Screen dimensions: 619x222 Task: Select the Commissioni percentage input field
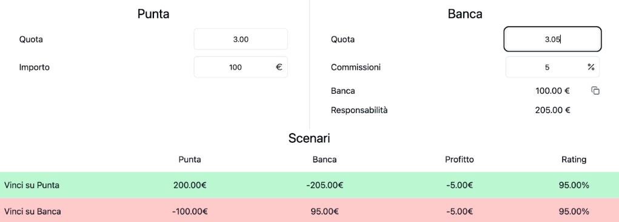pos(552,67)
